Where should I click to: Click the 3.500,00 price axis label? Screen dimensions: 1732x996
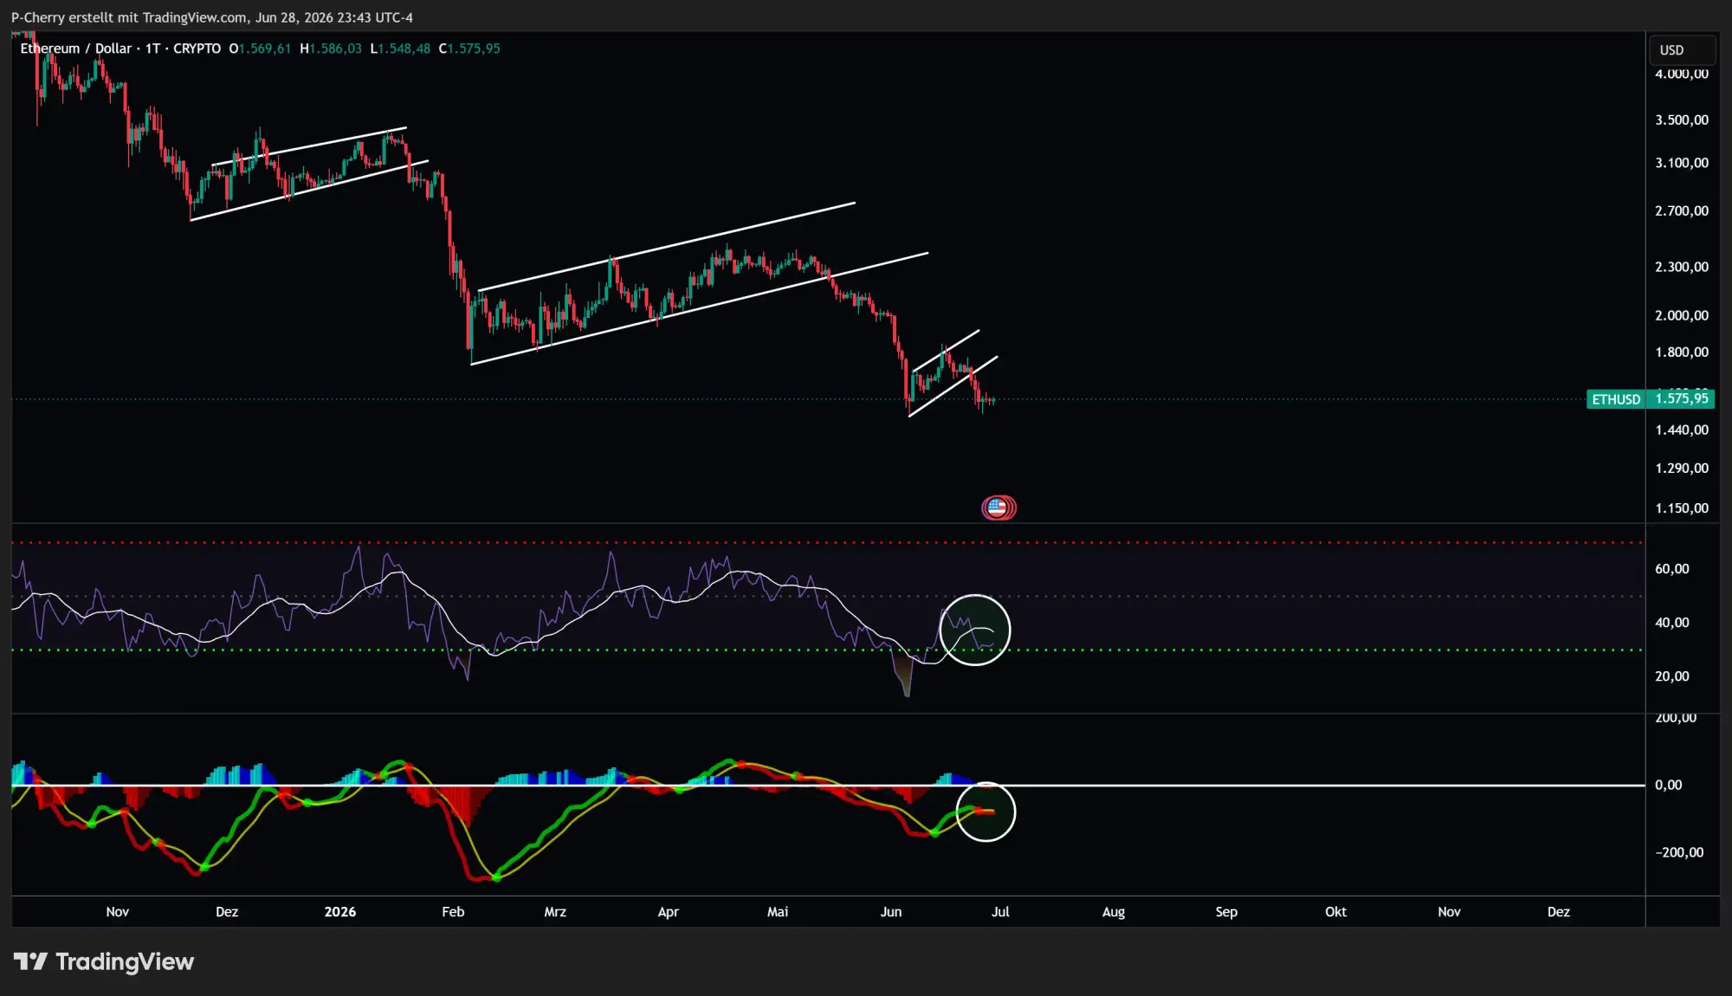(1682, 120)
